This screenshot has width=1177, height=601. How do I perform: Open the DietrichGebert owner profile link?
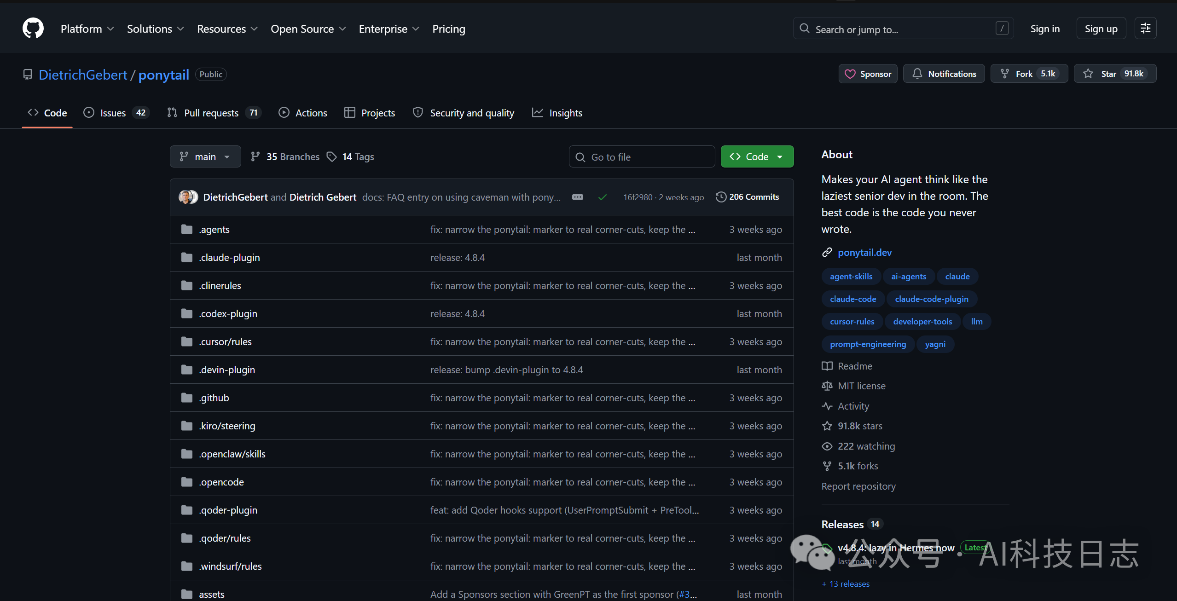point(83,75)
